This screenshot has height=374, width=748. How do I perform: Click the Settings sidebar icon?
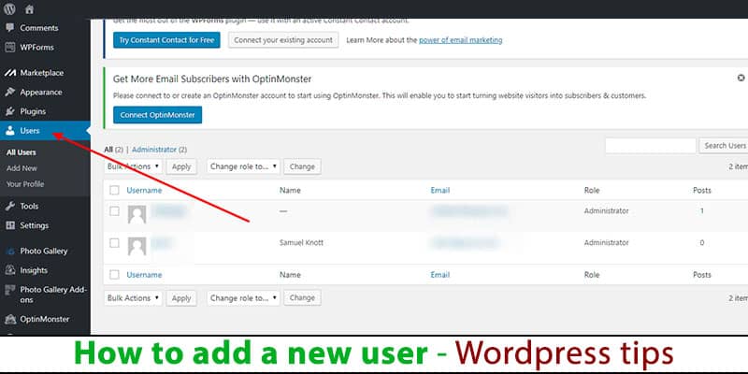coord(10,225)
